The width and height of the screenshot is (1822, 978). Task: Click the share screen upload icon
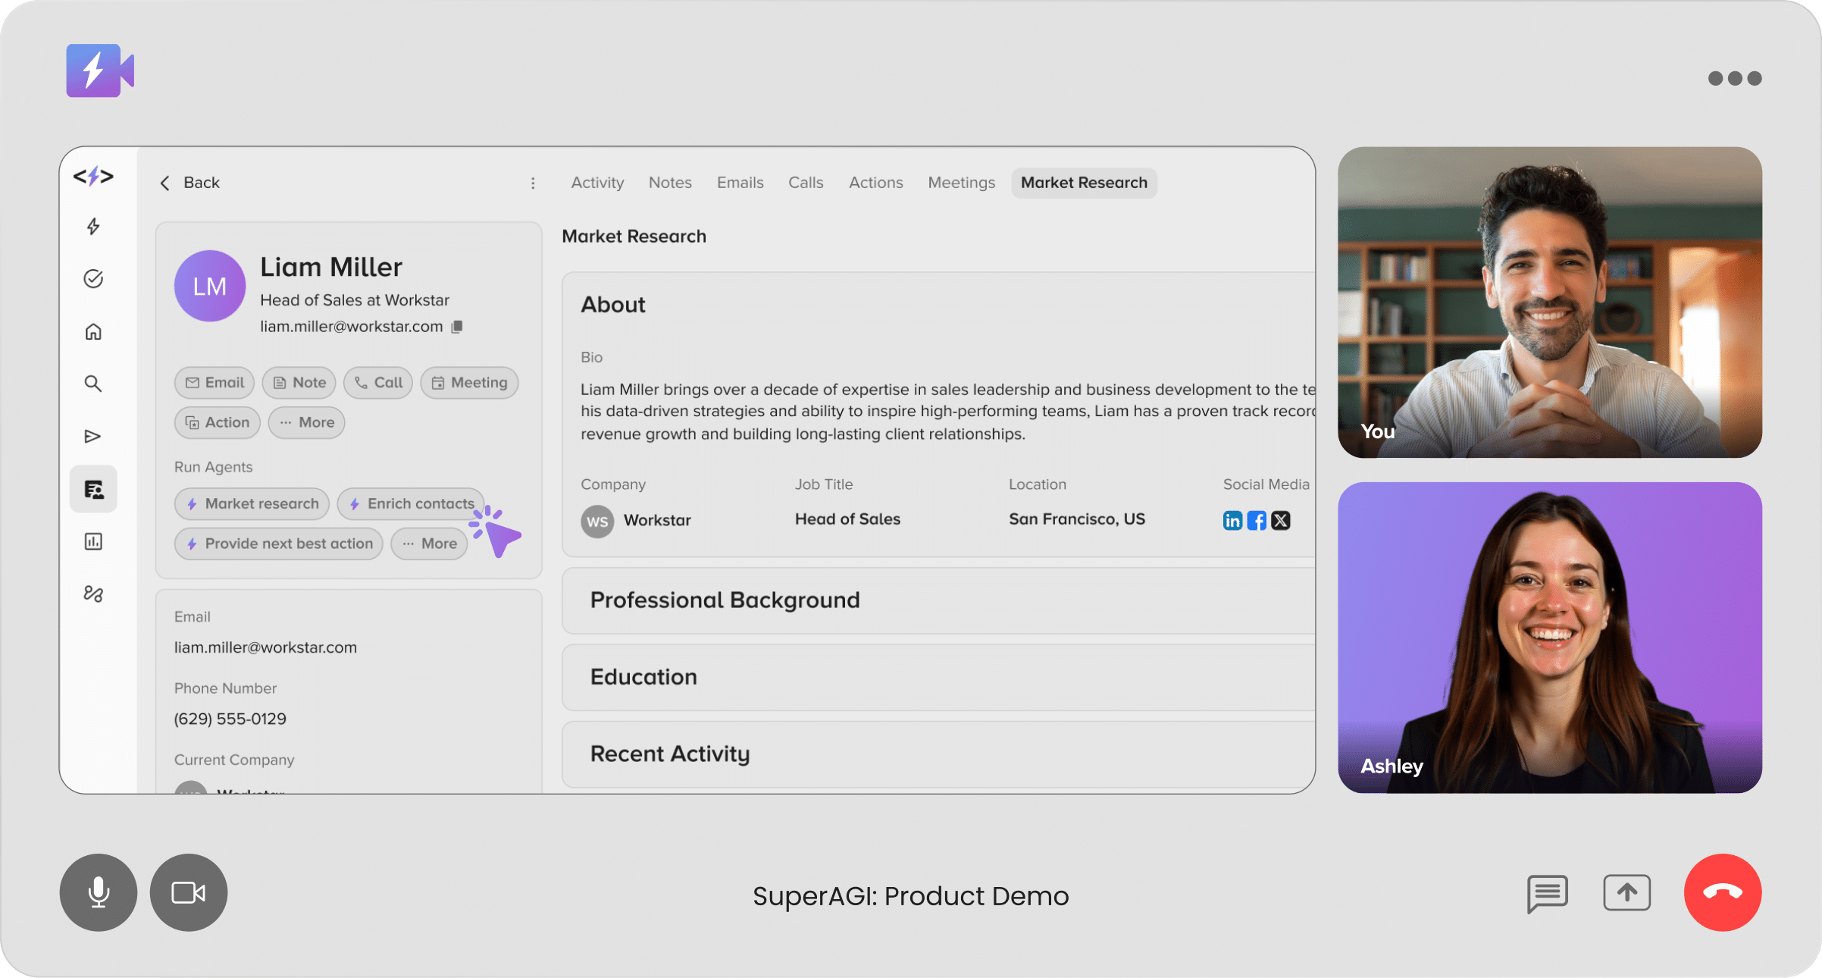[x=1626, y=892]
